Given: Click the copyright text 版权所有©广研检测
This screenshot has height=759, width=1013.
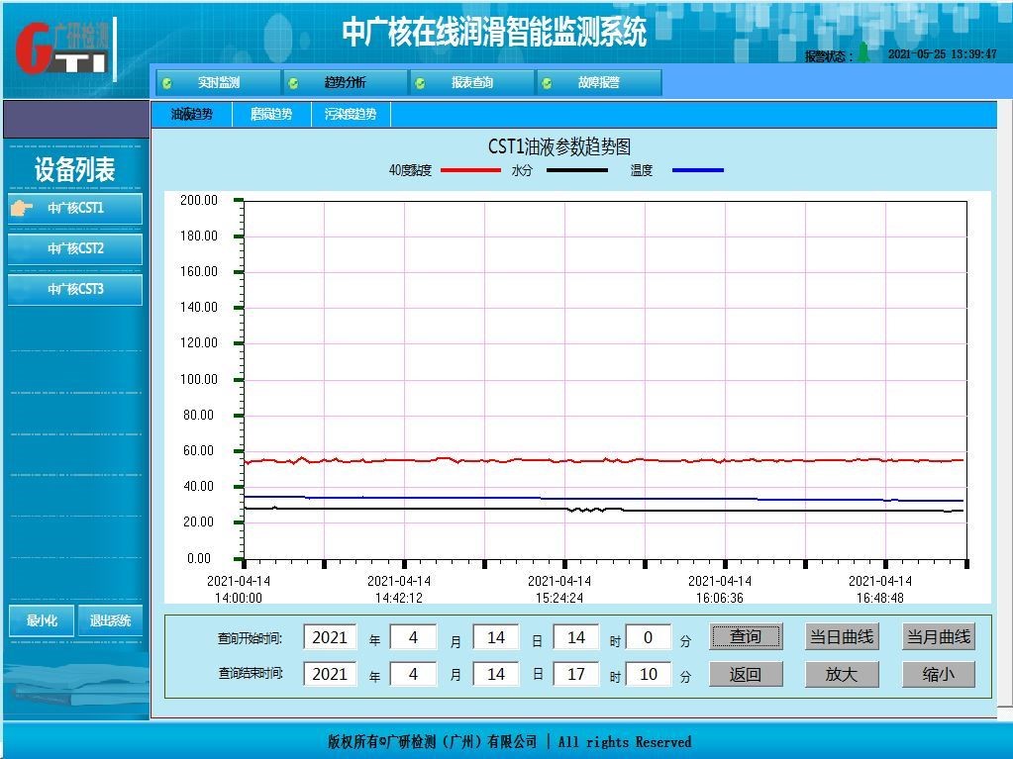Looking at the screenshot, I should tap(432, 741).
